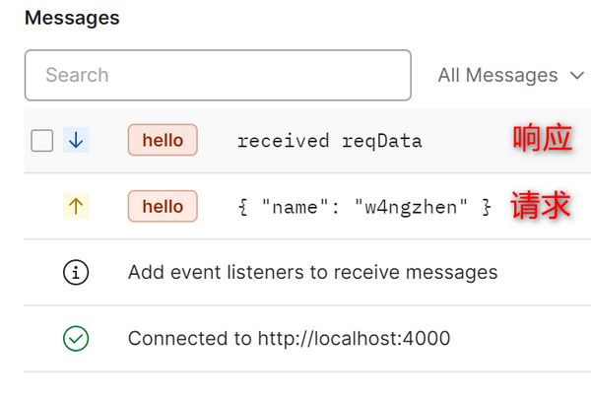
Task: Click the yellow sent-message up arrow icon
Action: coord(76,207)
